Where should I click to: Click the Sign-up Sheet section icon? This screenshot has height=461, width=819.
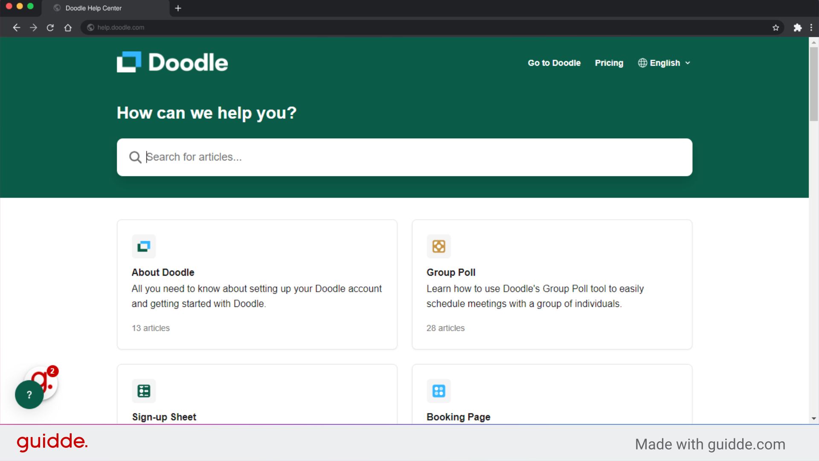[x=143, y=391]
